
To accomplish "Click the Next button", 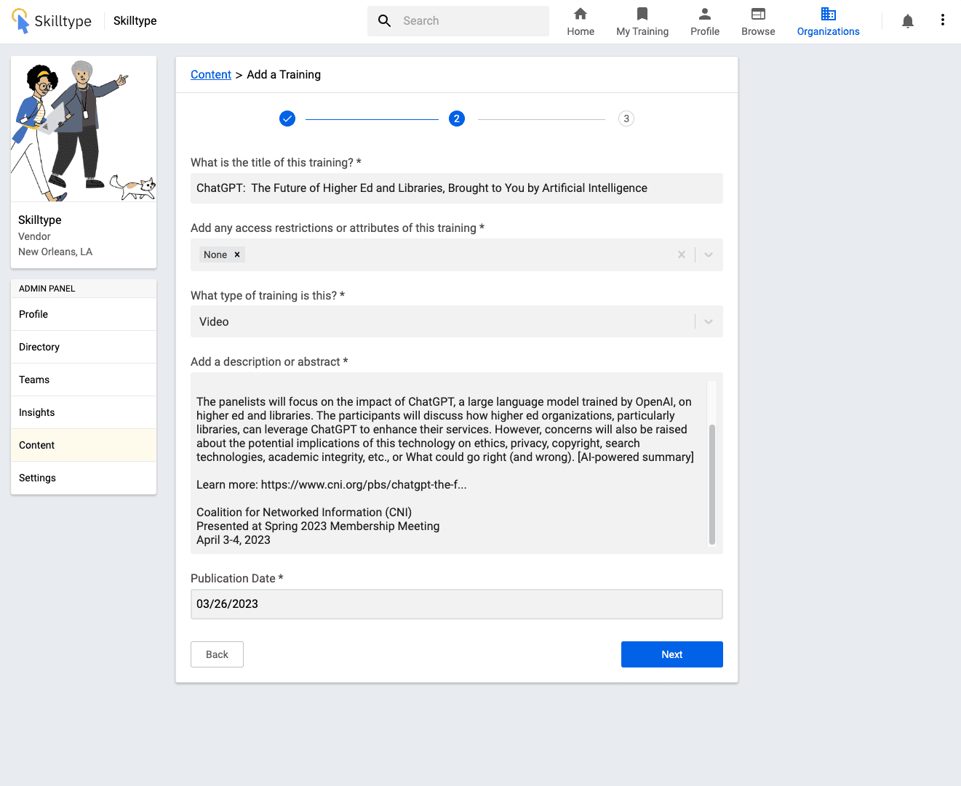I will tap(672, 654).
